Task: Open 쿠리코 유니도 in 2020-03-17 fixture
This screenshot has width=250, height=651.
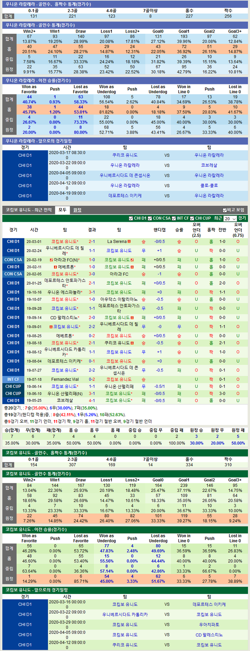Action: tap(125, 155)
